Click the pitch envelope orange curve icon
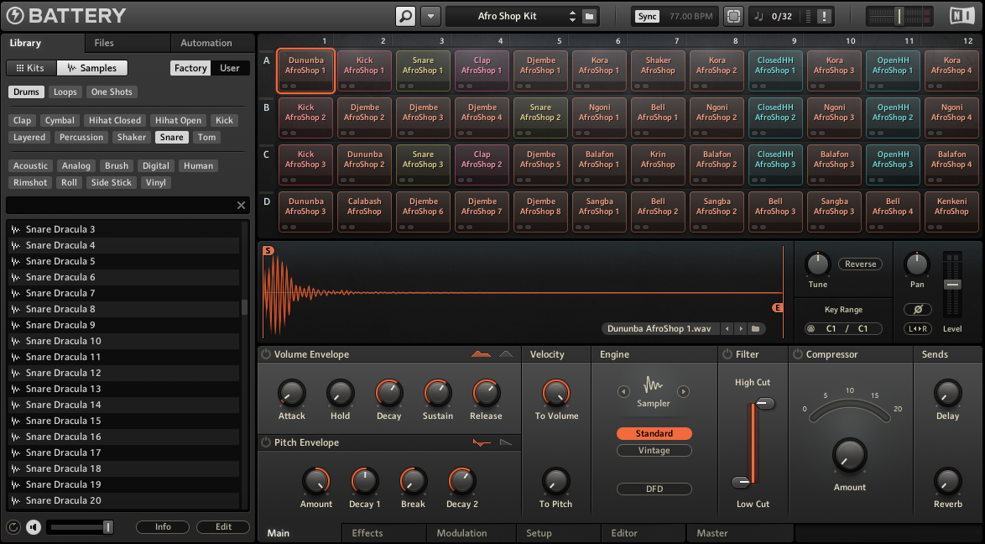The image size is (985, 544). [x=482, y=442]
